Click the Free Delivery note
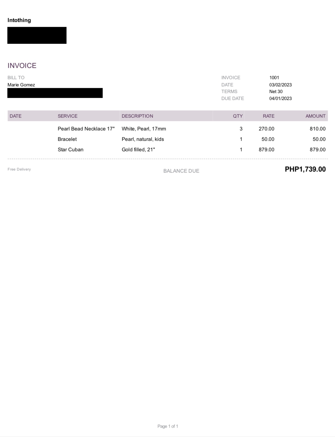Screen dimensions: 335x437 point(19,169)
